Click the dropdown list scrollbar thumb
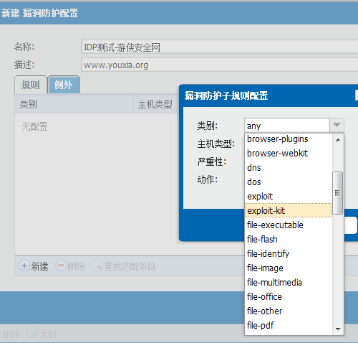Viewport: 358px width, 343px height. (337, 193)
